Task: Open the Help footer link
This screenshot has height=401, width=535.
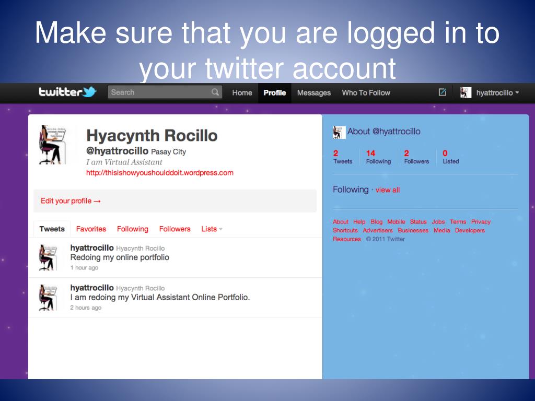Action: click(x=359, y=221)
